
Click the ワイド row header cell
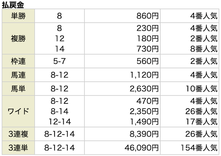(18, 111)
